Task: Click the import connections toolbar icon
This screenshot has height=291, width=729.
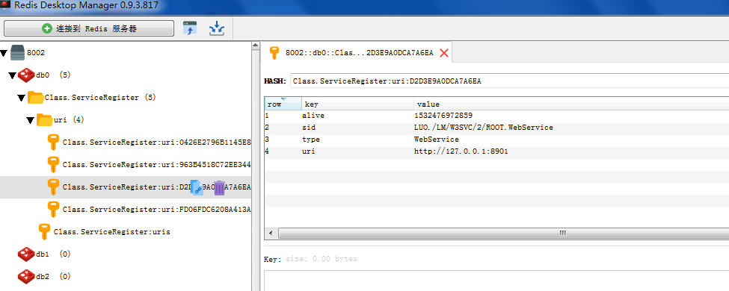Action: (x=217, y=28)
